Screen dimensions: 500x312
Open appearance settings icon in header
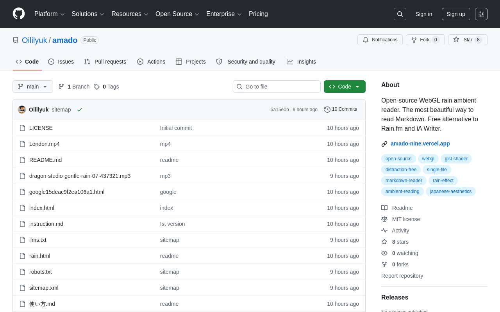pos(481,14)
